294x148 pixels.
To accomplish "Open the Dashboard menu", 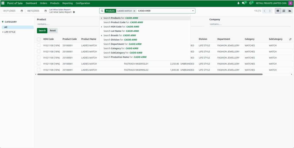I will (31, 3).
